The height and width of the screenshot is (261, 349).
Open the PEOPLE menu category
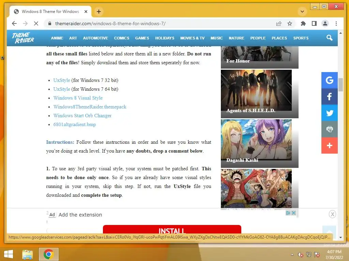pyautogui.click(x=258, y=38)
